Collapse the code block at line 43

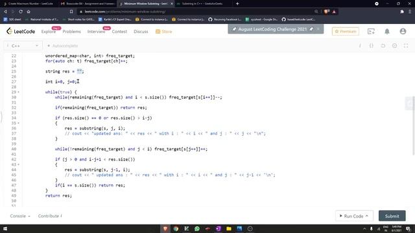(18, 164)
